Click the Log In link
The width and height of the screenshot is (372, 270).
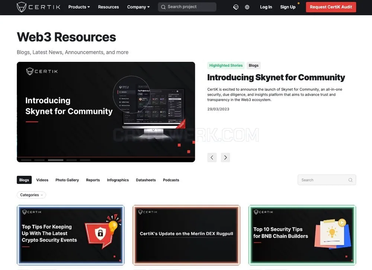[x=266, y=7]
